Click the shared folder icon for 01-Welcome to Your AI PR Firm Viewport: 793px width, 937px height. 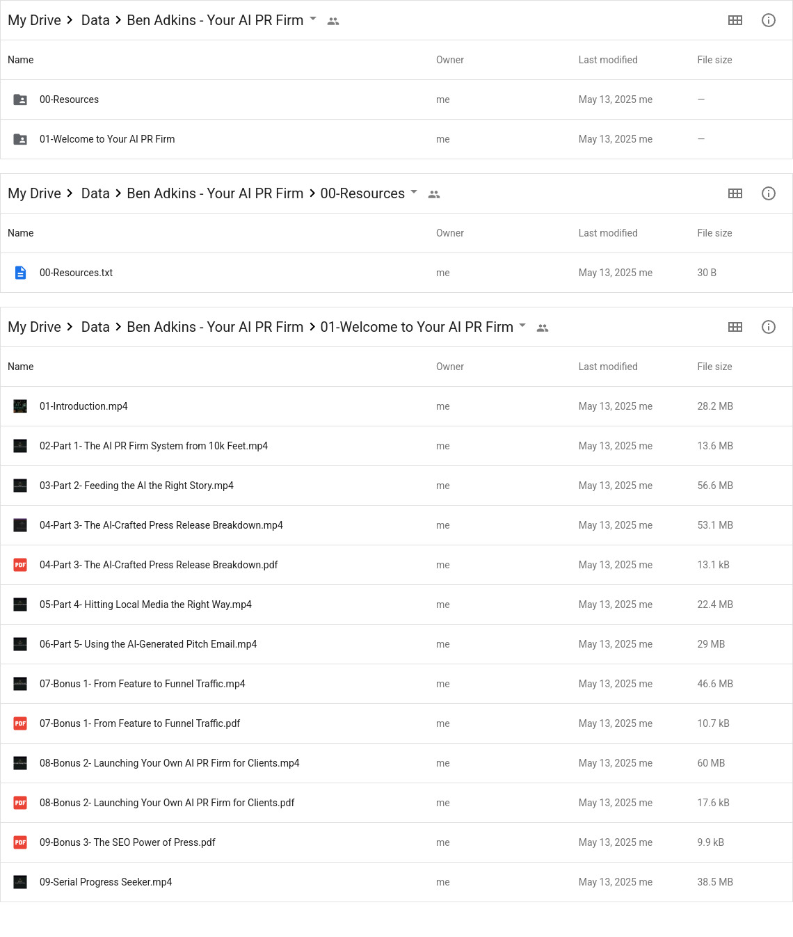coord(20,139)
